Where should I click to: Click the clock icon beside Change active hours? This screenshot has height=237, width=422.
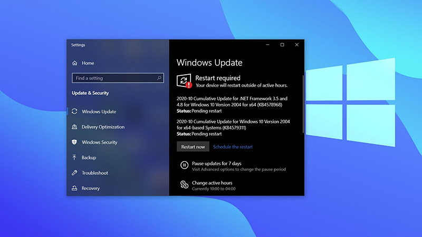click(184, 185)
